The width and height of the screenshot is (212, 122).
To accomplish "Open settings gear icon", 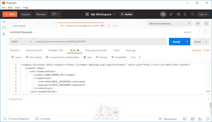I will pos(178,14).
